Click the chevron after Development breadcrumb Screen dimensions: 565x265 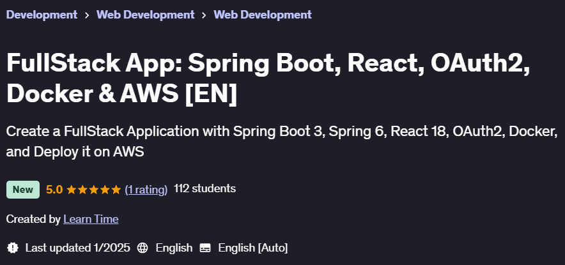[x=87, y=15]
